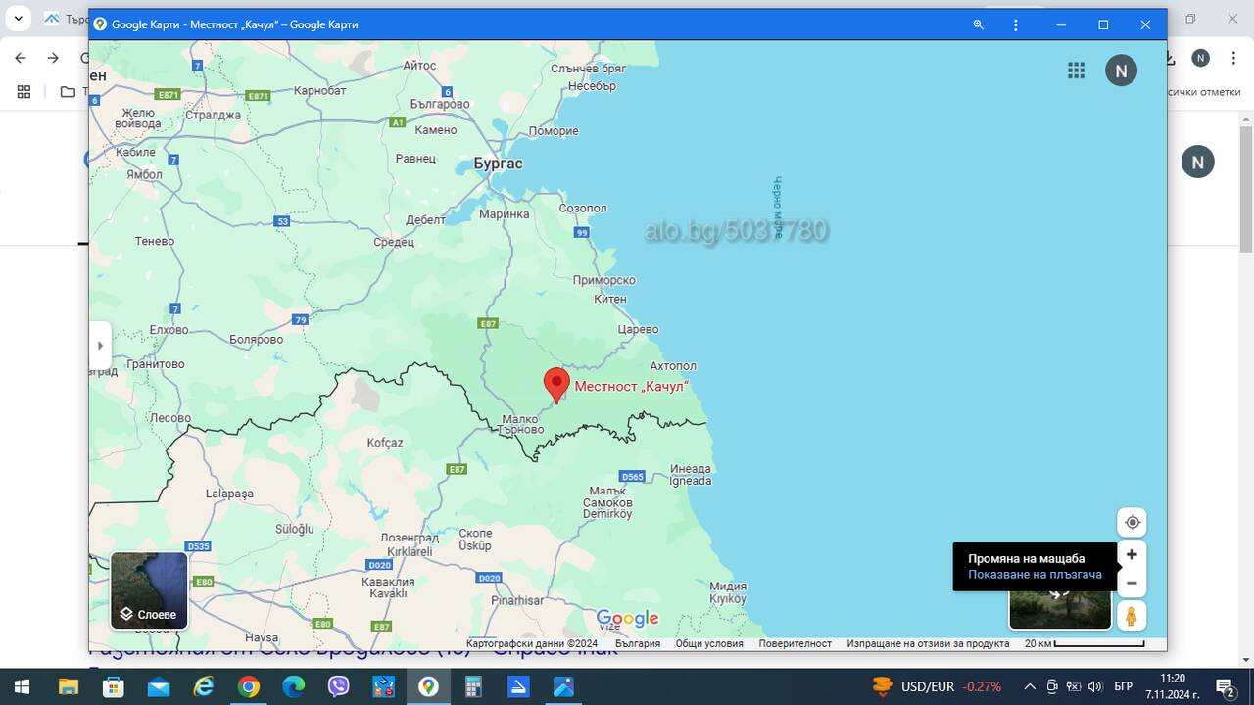Click the Lalapaşa label on the map
The width and height of the screenshot is (1254, 705).
click(x=229, y=494)
